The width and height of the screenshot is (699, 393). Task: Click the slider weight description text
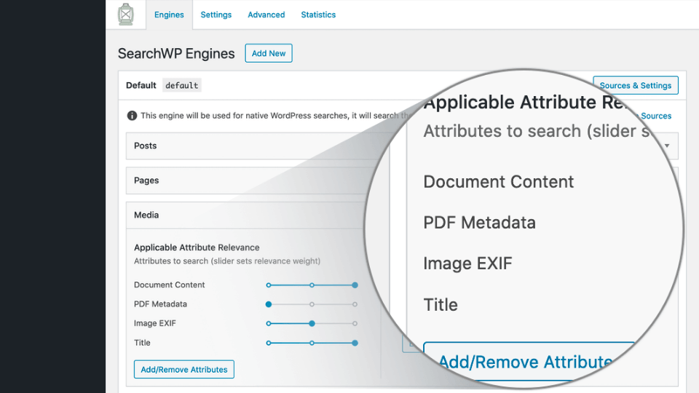[227, 261]
